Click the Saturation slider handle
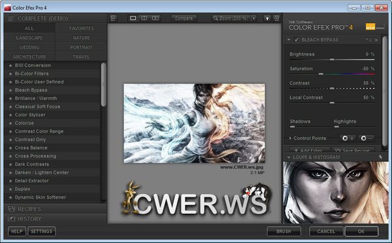This screenshot has width=392, height=243. point(321,74)
